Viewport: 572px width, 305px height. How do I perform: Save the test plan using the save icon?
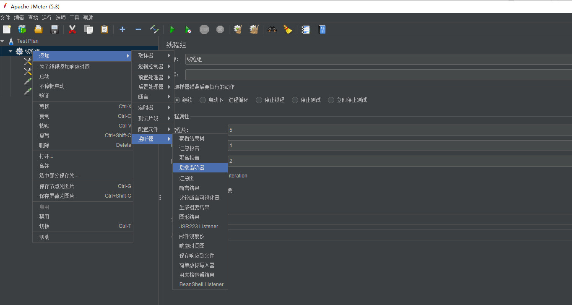pos(54,29)
